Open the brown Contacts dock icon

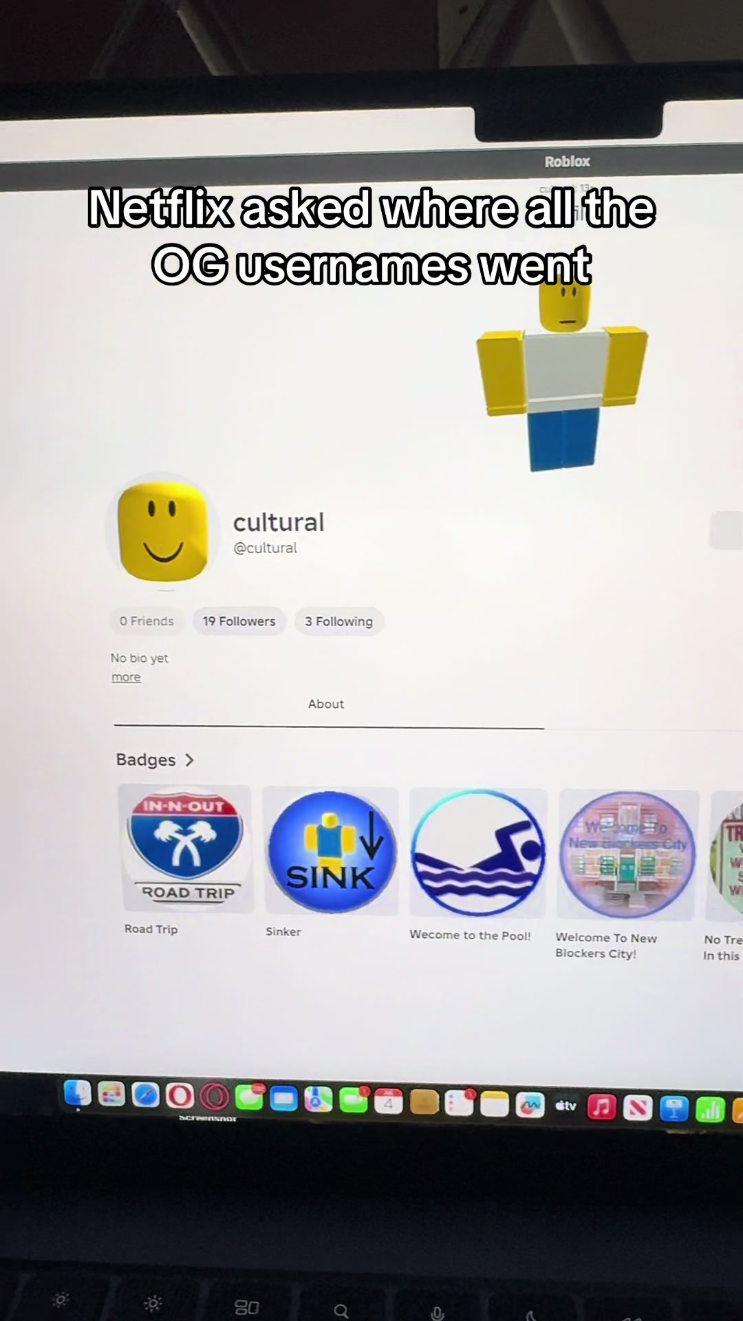point(424,1102)
